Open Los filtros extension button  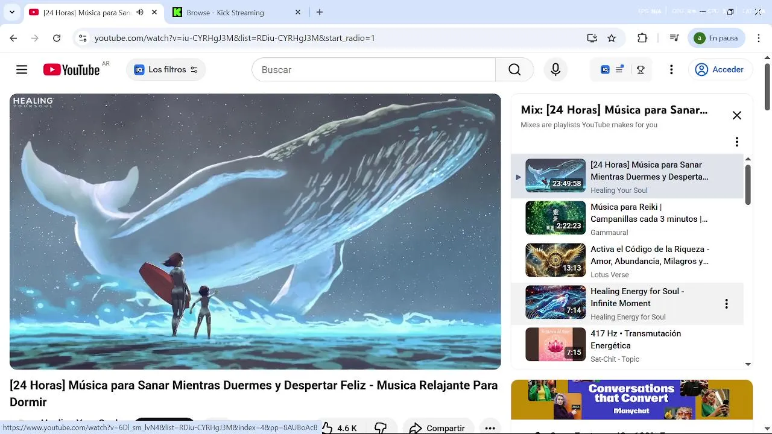[166, 70]
